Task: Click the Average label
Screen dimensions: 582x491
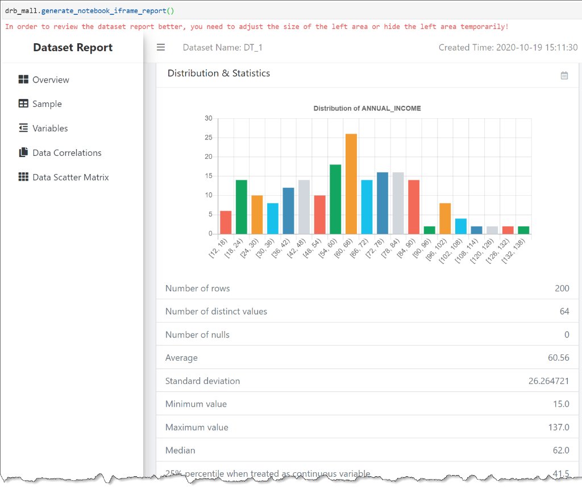Action: (181, 358)
